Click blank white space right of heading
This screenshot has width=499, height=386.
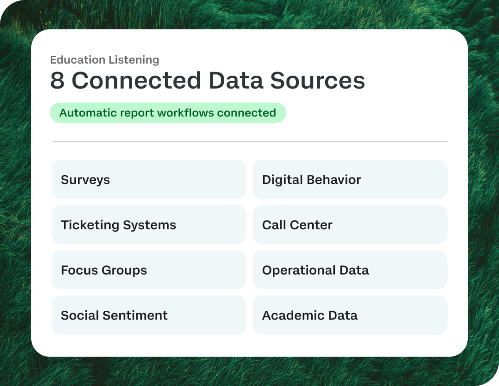pyautogui.click(x=412, y=80)
